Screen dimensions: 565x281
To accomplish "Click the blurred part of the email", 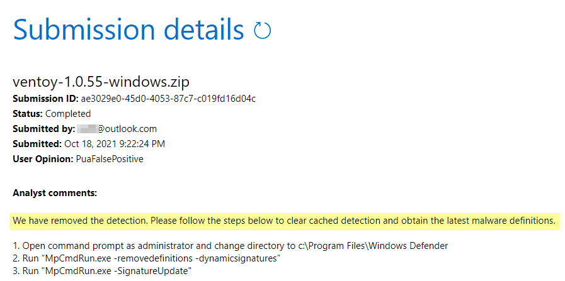I will 86,129.
